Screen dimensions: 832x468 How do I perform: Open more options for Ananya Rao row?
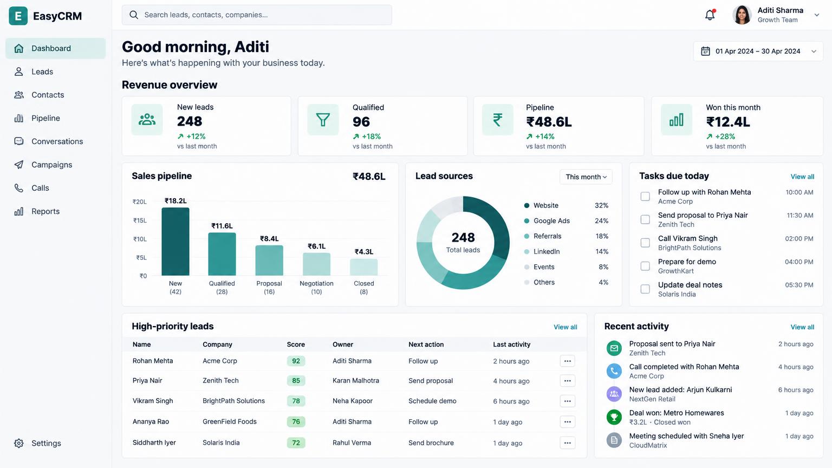coord(567,421)
